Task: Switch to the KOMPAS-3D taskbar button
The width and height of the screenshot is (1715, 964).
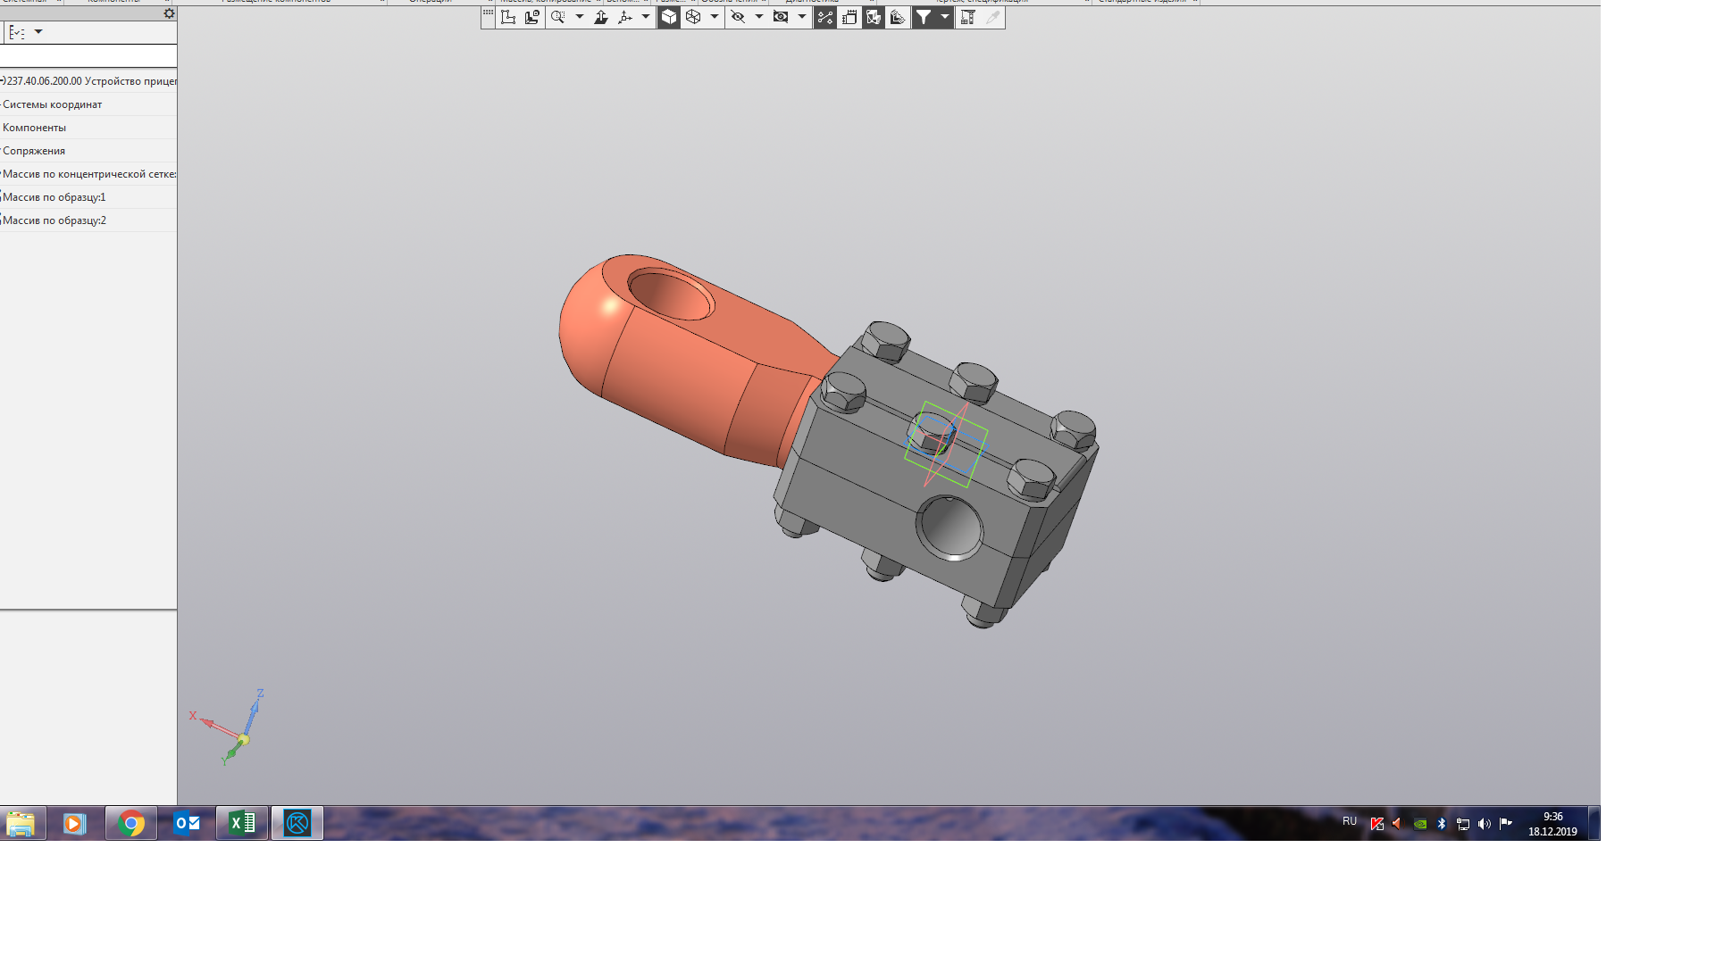Action: tap(297, 823)
